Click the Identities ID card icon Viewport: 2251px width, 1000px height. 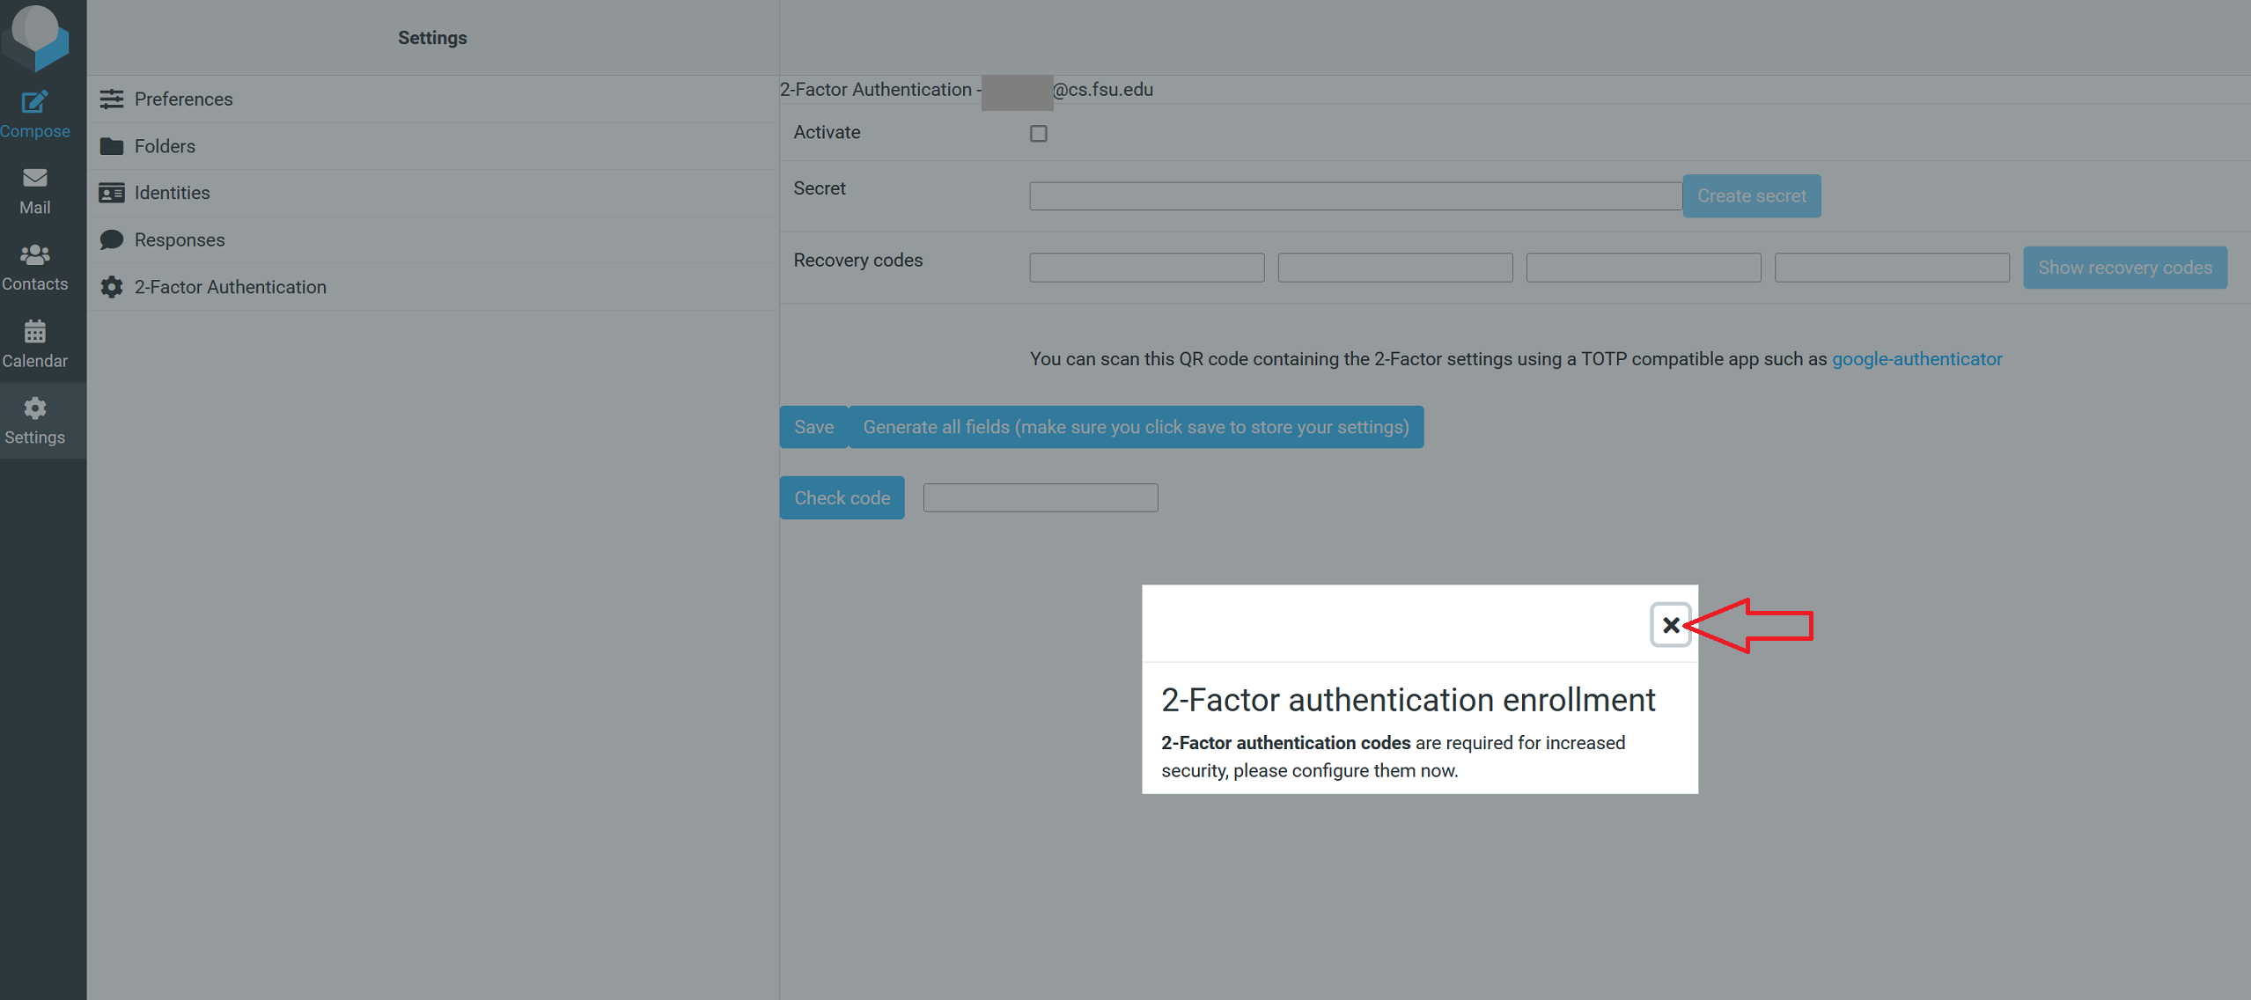(111, 193)
